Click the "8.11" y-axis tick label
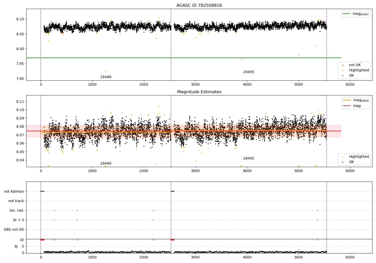Screen dimensions: 376x263 pos(20,101)
